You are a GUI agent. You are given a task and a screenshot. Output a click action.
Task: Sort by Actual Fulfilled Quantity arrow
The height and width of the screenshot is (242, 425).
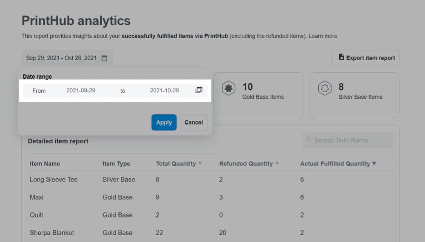tap(374, 163)
